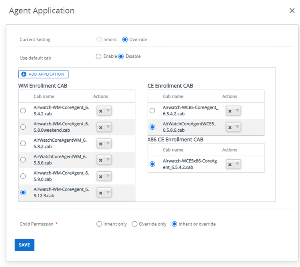
Task: Click the Use default cab label
Action: pyautogui.click(x=35, y=58)
